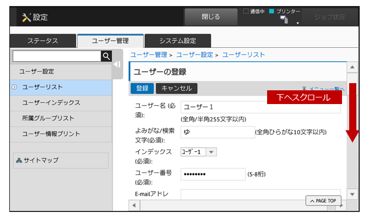
Task: Click the (5-8桁) hint text
Action: tap(257, 175)
